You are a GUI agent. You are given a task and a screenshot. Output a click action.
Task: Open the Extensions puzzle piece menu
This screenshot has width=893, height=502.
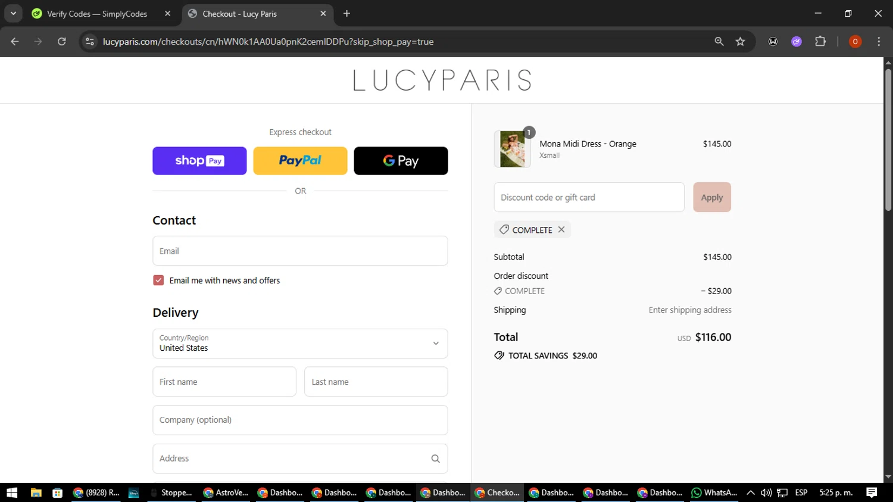[820, 42]
